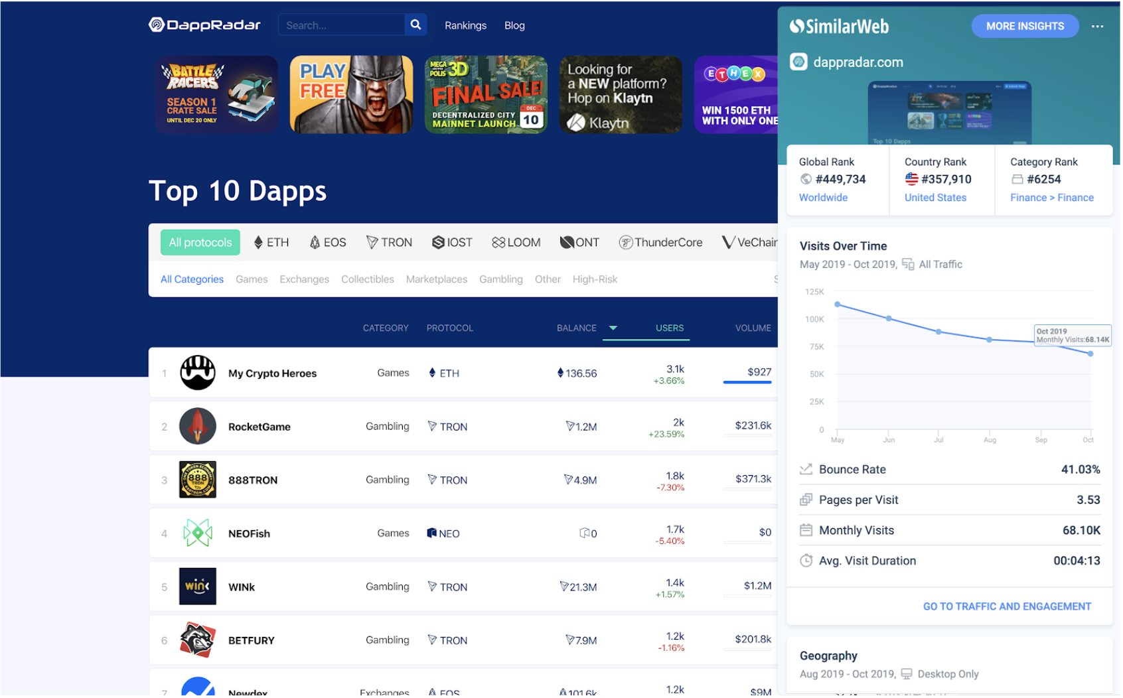Click the BETFURY app icon

tap(198, 640)
